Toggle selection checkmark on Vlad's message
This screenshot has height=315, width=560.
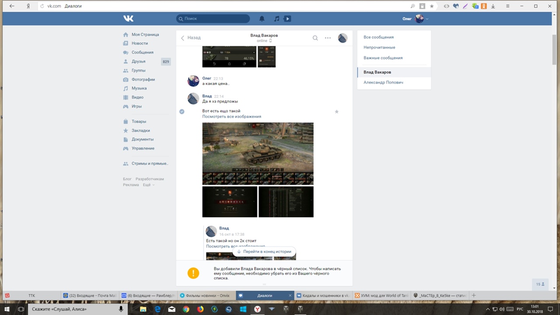coord(182,112)
